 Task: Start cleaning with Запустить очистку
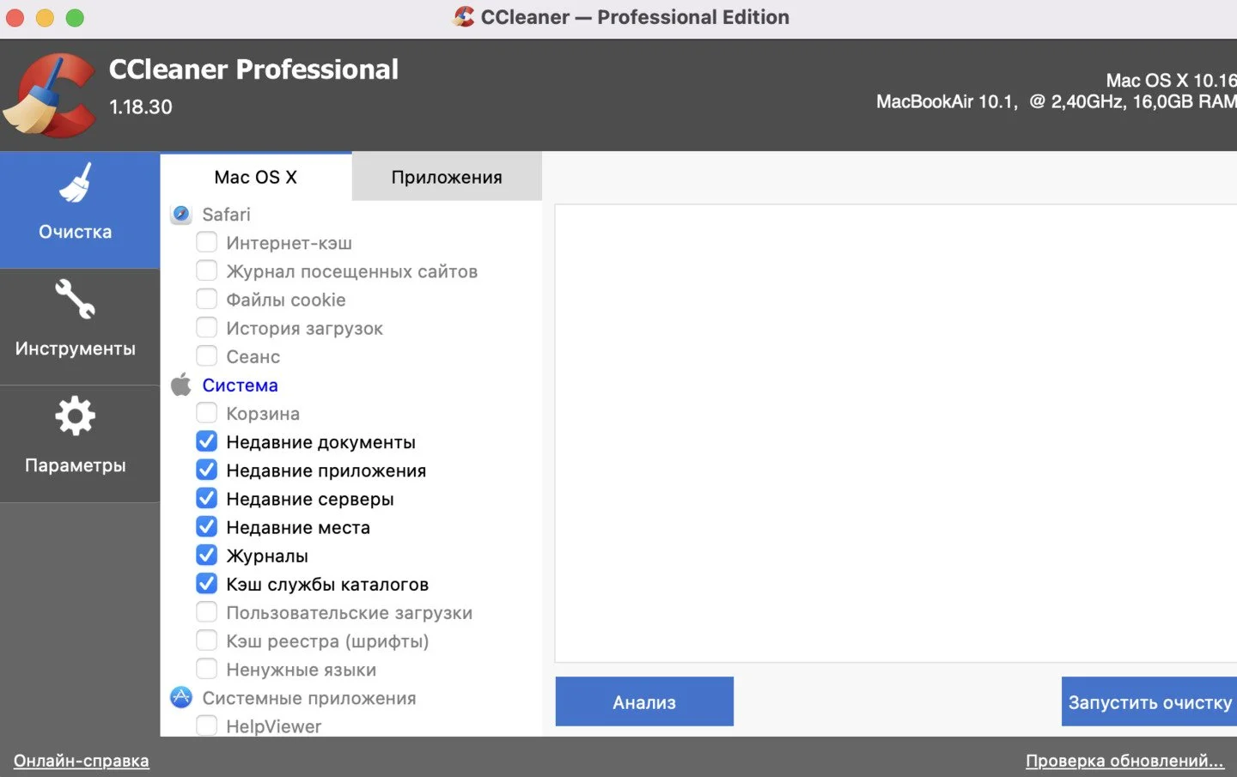pos(1149,701)
